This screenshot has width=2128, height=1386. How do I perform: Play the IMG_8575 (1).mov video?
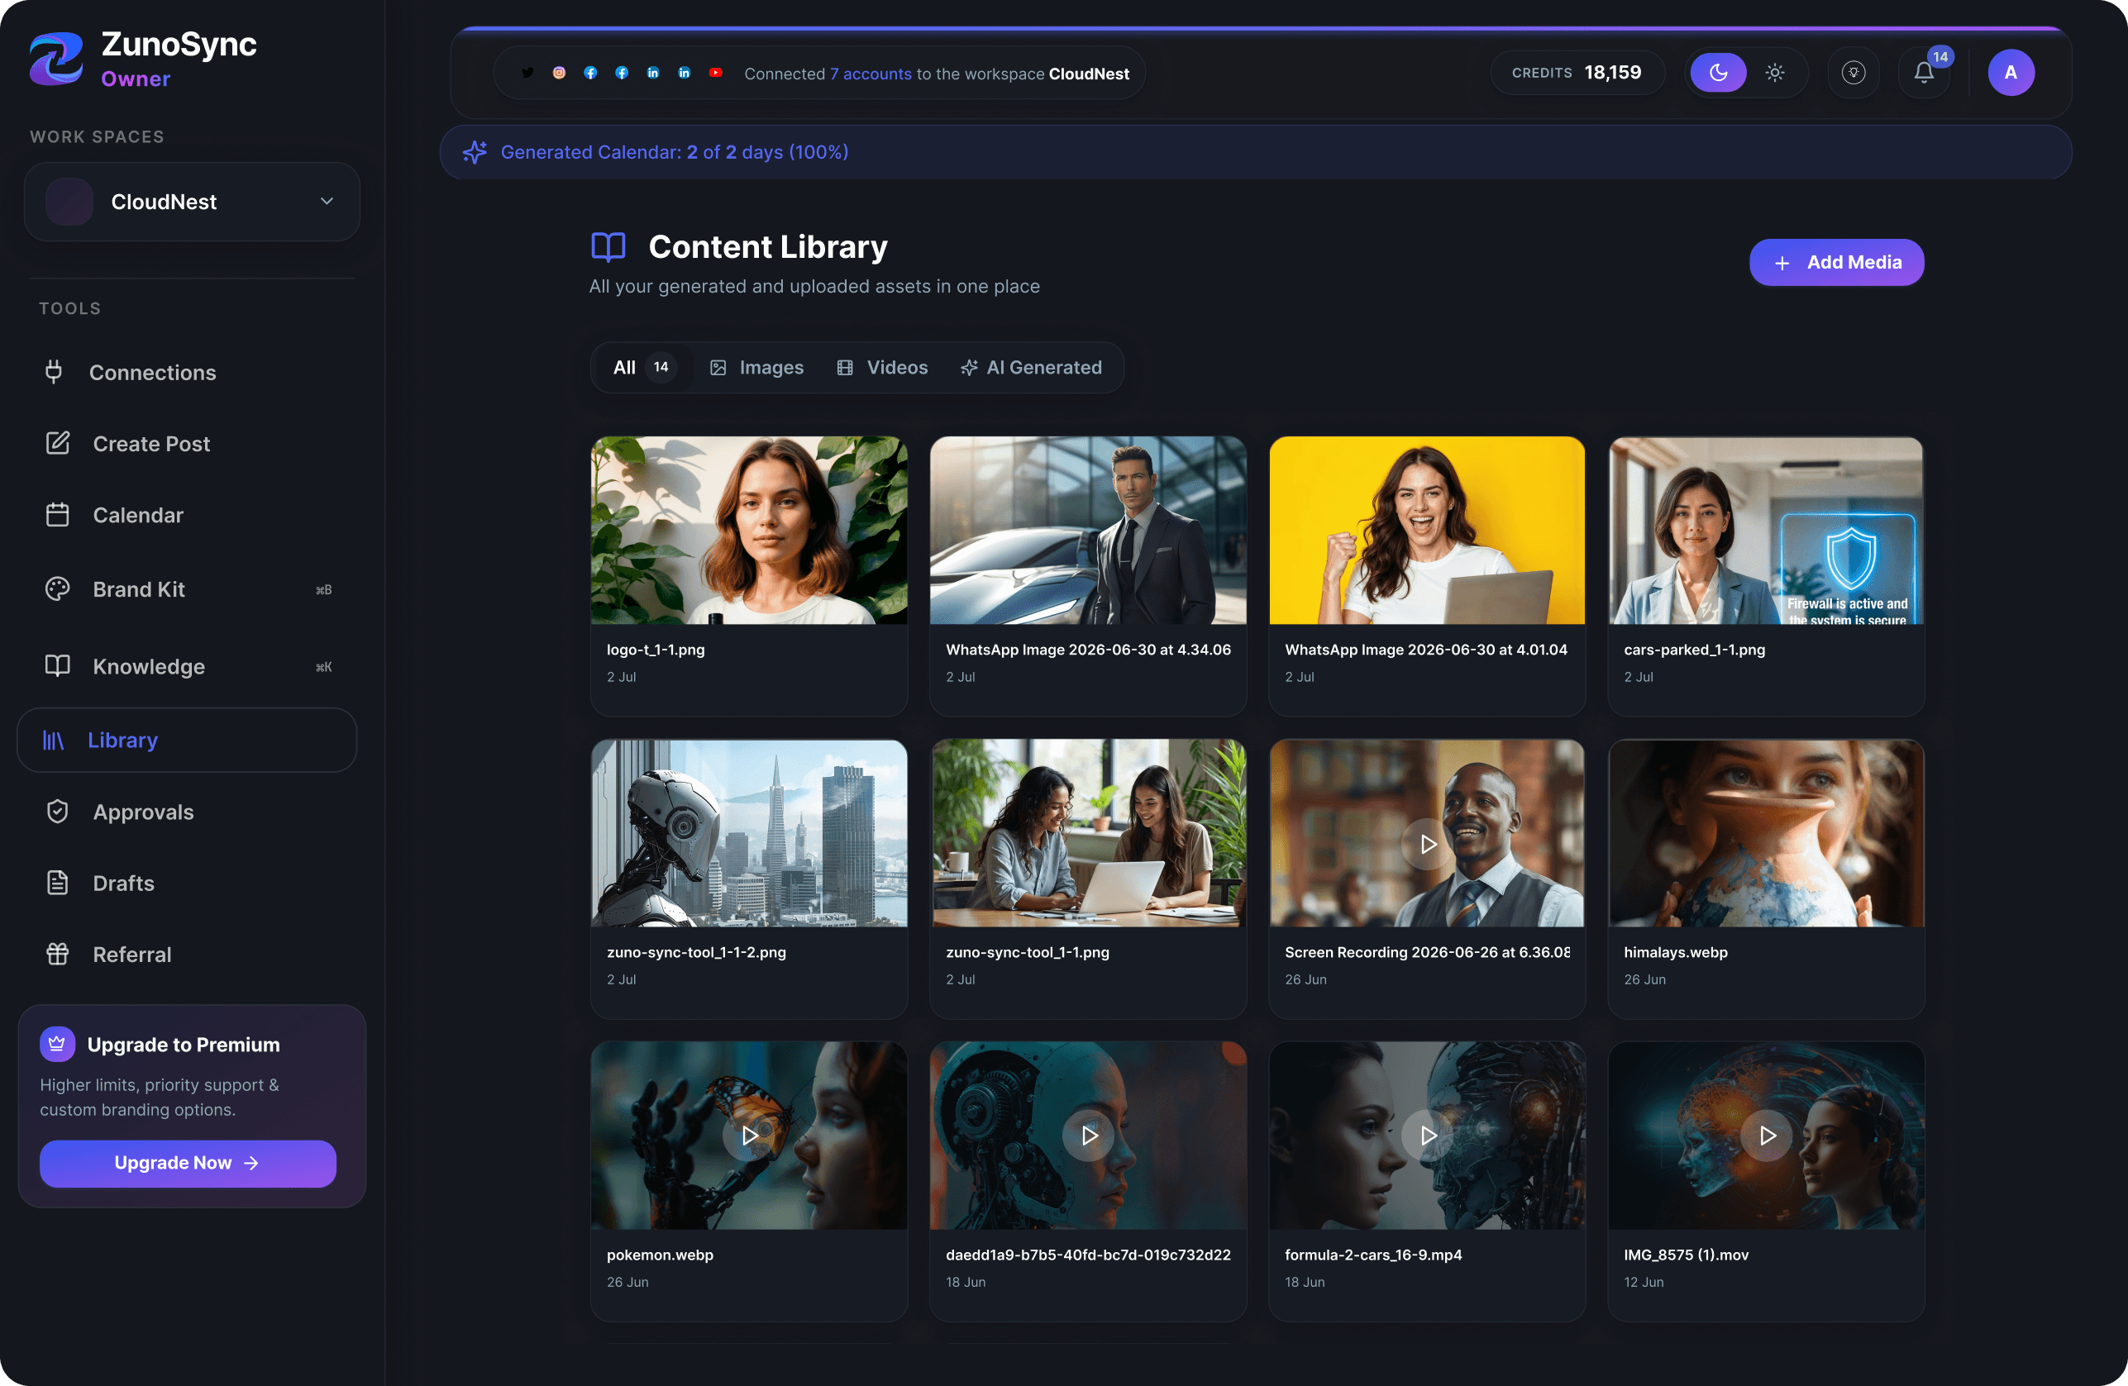pyautogui.click(x=1767, y=1136)
